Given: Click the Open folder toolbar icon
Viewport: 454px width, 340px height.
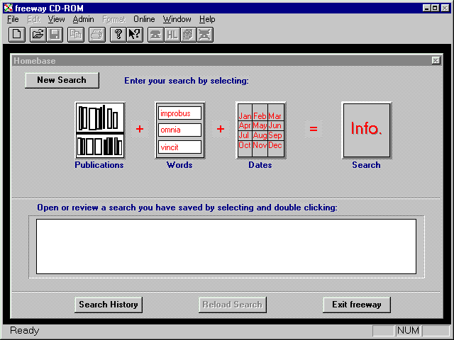Looking at the screenshot, I should pyautogui.click(x=38, y=35).
